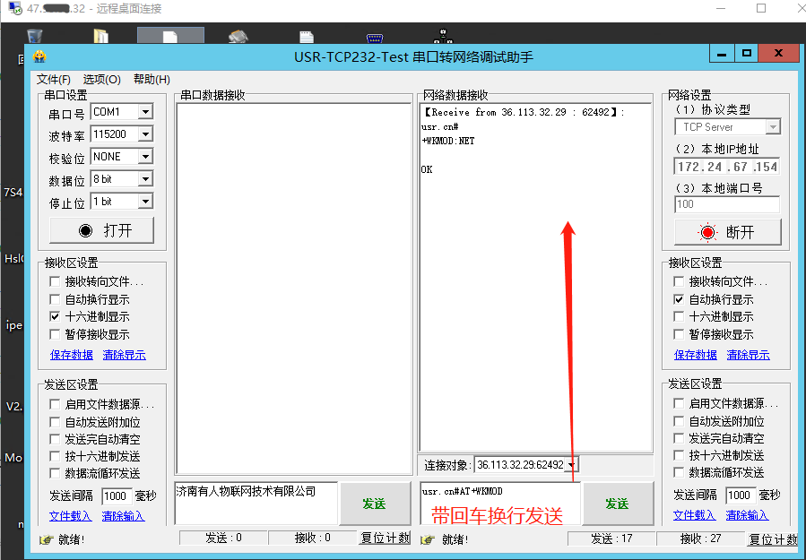806x560 pixels.
Task: Click serial 保存数据 link
Action: [72, 355]
